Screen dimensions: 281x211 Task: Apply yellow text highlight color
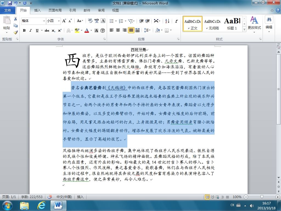click(77, 30)
